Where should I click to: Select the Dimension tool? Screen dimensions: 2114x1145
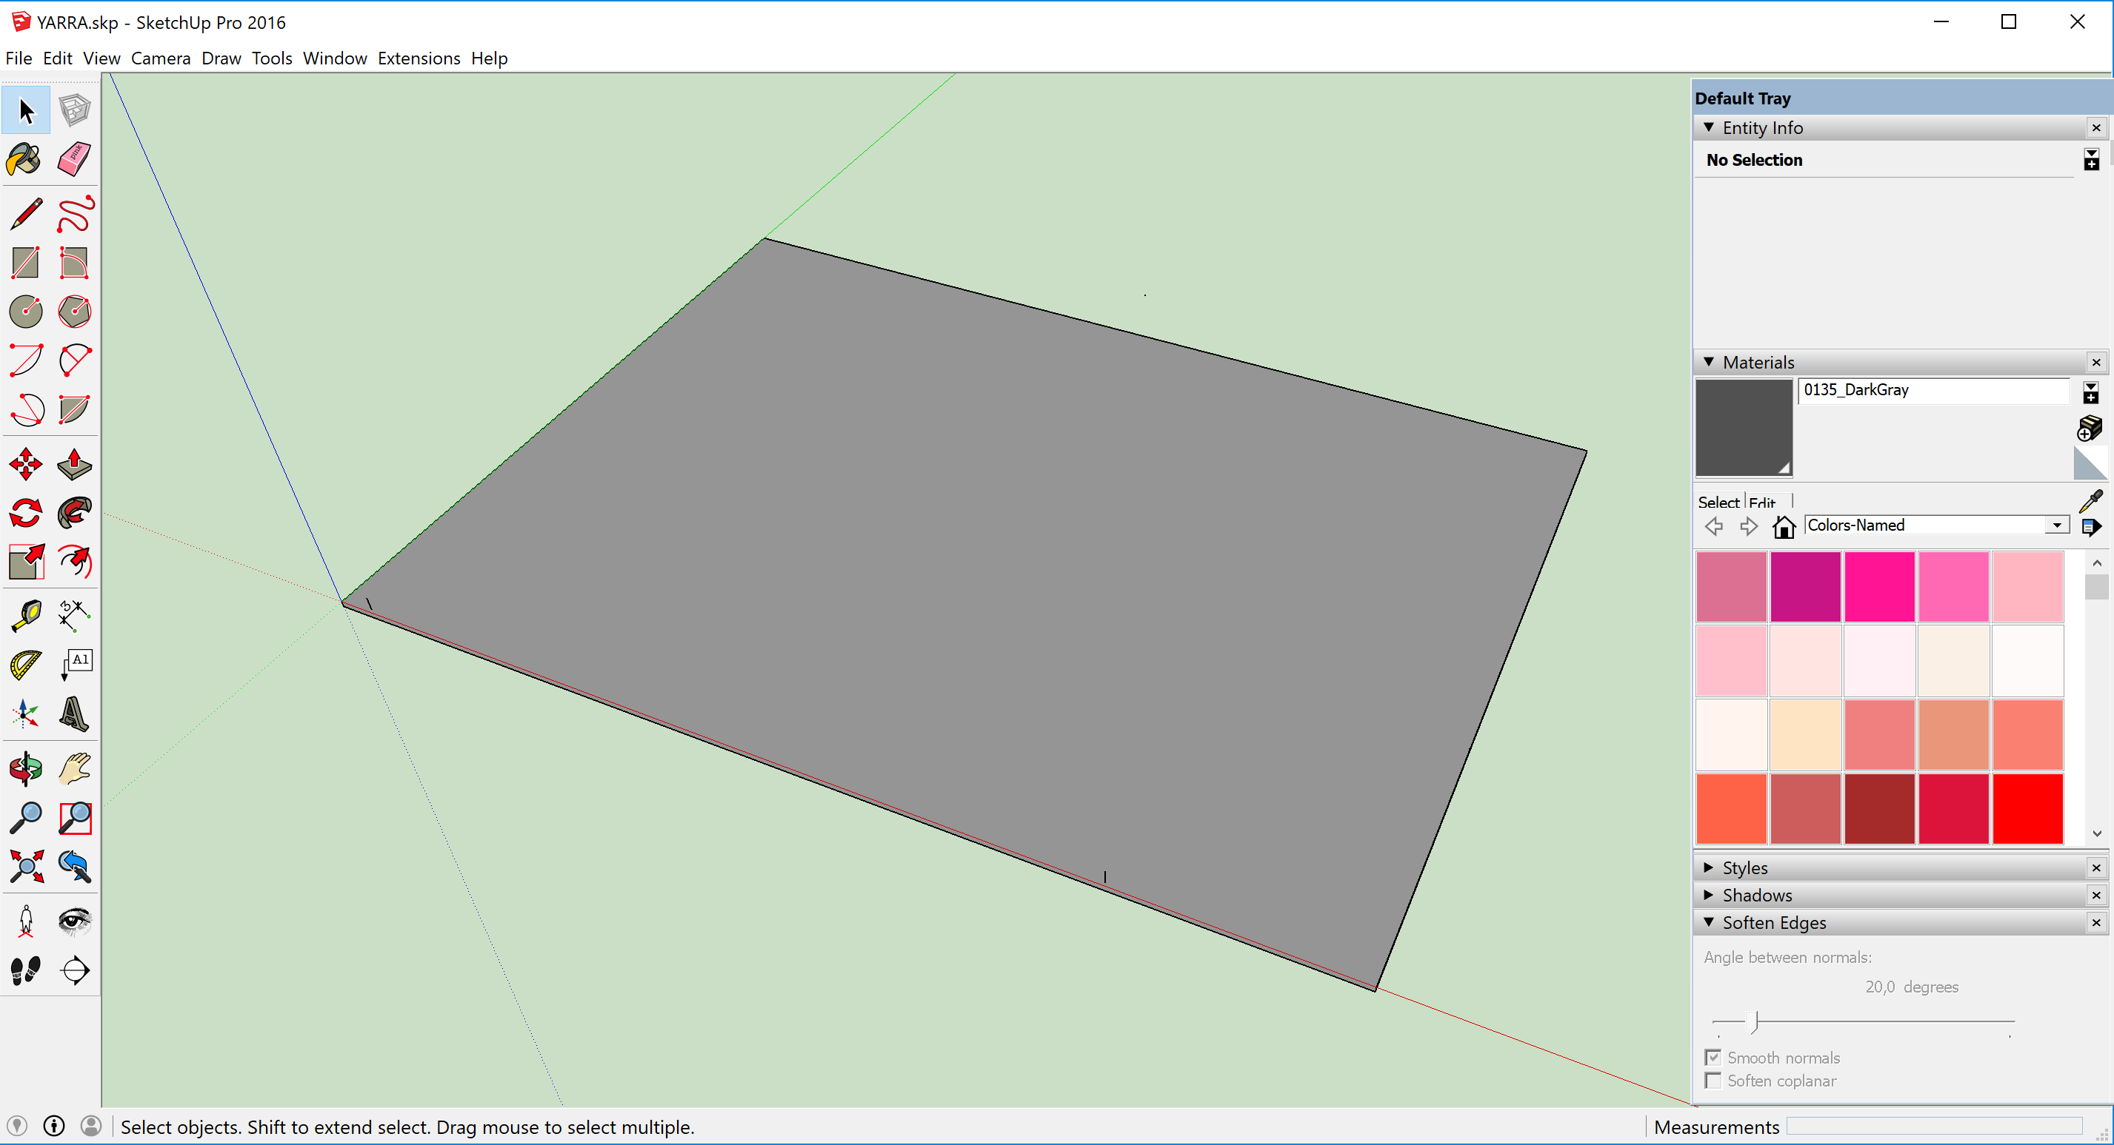75,616
